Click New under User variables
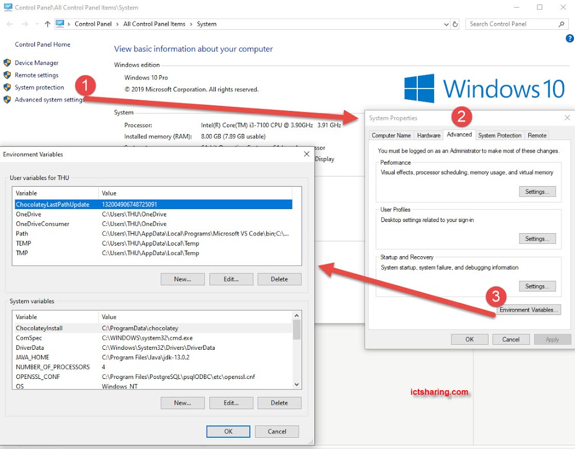 182,279
